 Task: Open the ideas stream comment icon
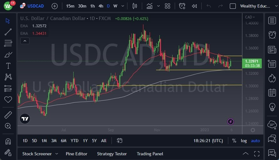[272, 153]
